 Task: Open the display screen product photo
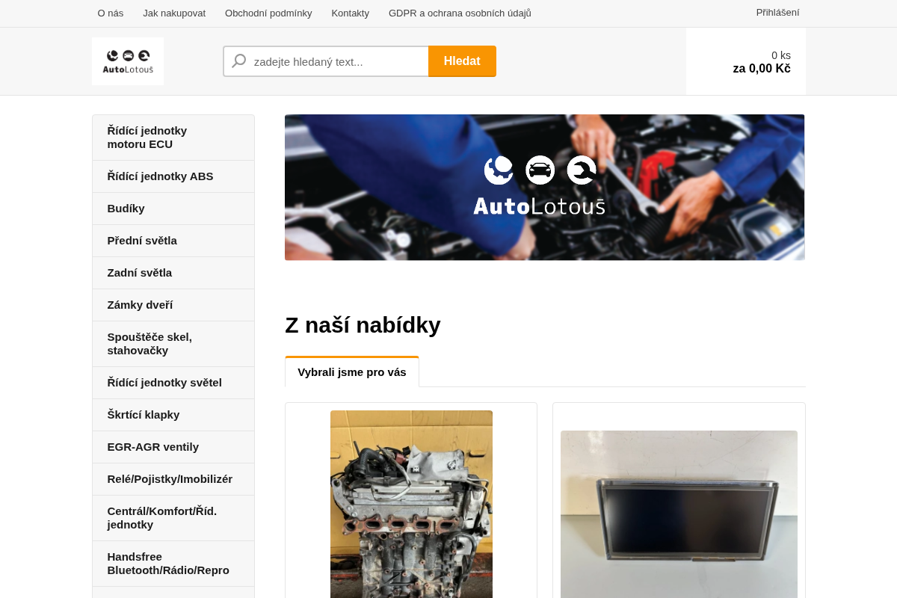(679, 514)
